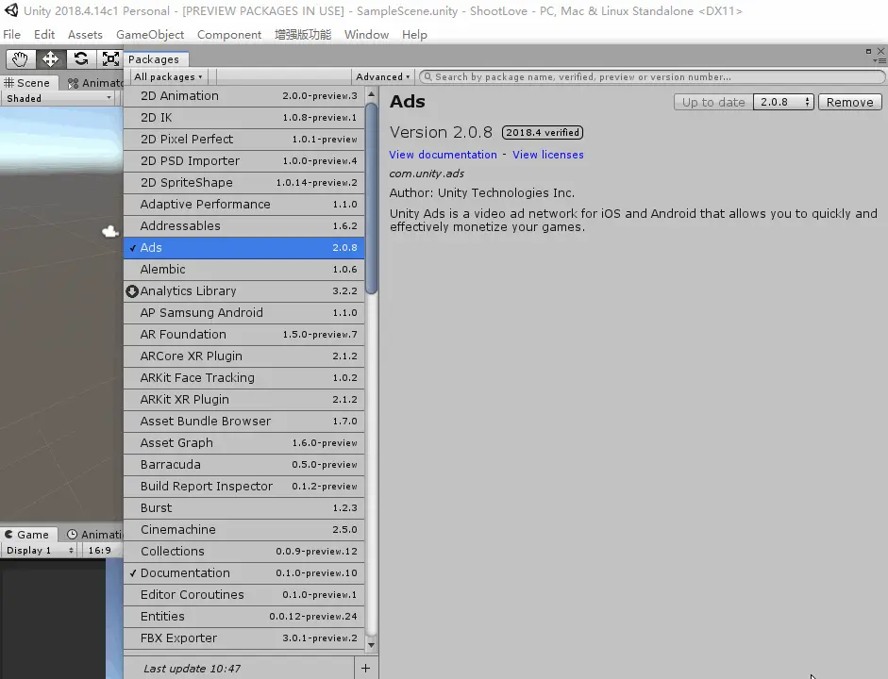Open the 2.0.8 version dropdown
The image size is (888, 679).
[x=783, y=103]
